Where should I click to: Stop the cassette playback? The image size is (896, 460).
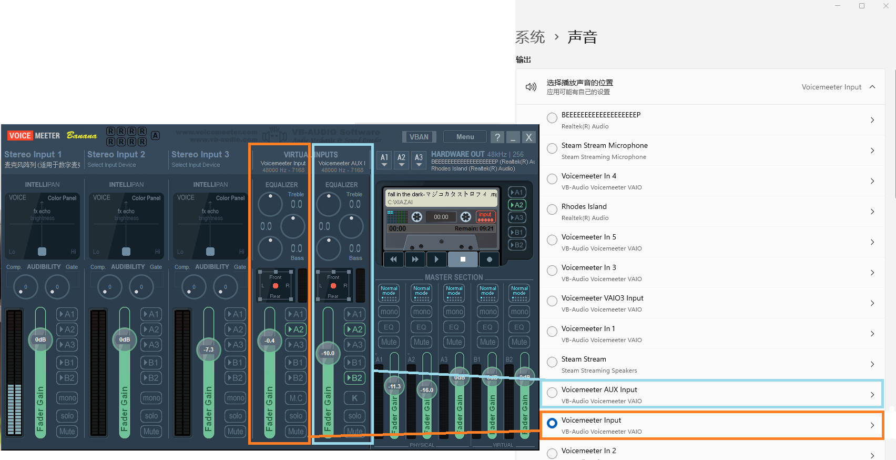[463, 259]
